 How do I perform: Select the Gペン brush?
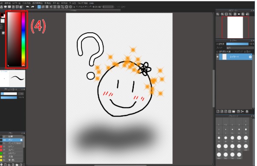[x=12, y=147]
